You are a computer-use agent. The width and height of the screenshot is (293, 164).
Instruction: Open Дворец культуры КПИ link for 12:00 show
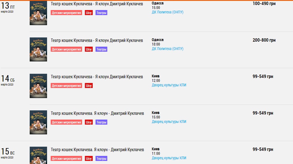(169, 85)
